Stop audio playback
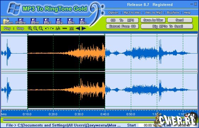Screen dimensions: 199x128 20,28
